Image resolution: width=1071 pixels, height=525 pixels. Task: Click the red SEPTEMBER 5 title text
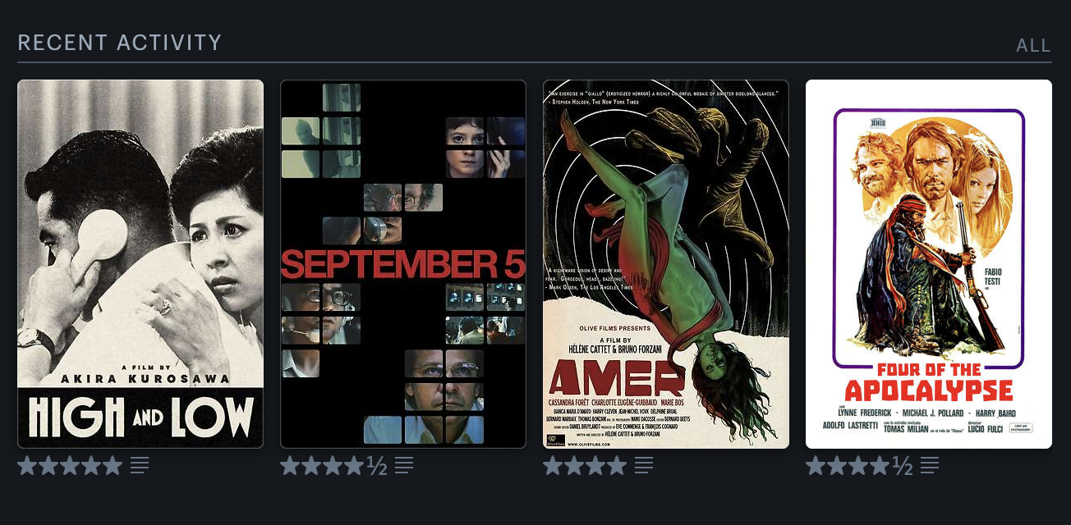click(402, 265)
